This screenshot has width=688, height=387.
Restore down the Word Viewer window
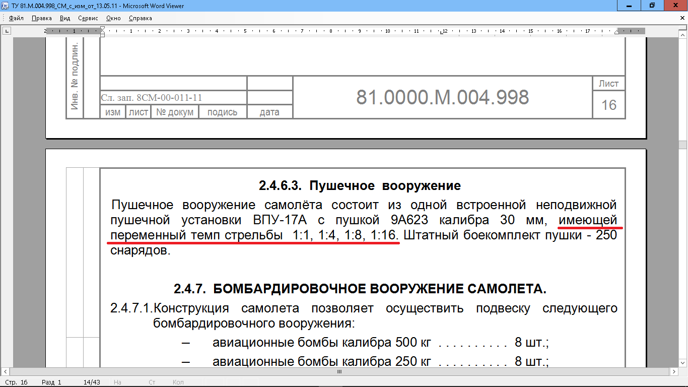652,6
